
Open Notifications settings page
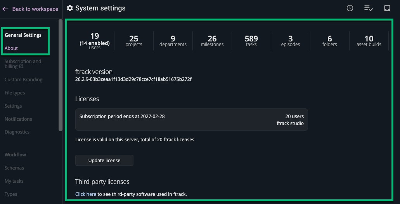[18, 119]
